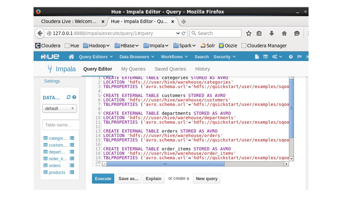This screenshot has height=198, width=352.
Task: Preview order_items table sample data icon
Action: 72,159
